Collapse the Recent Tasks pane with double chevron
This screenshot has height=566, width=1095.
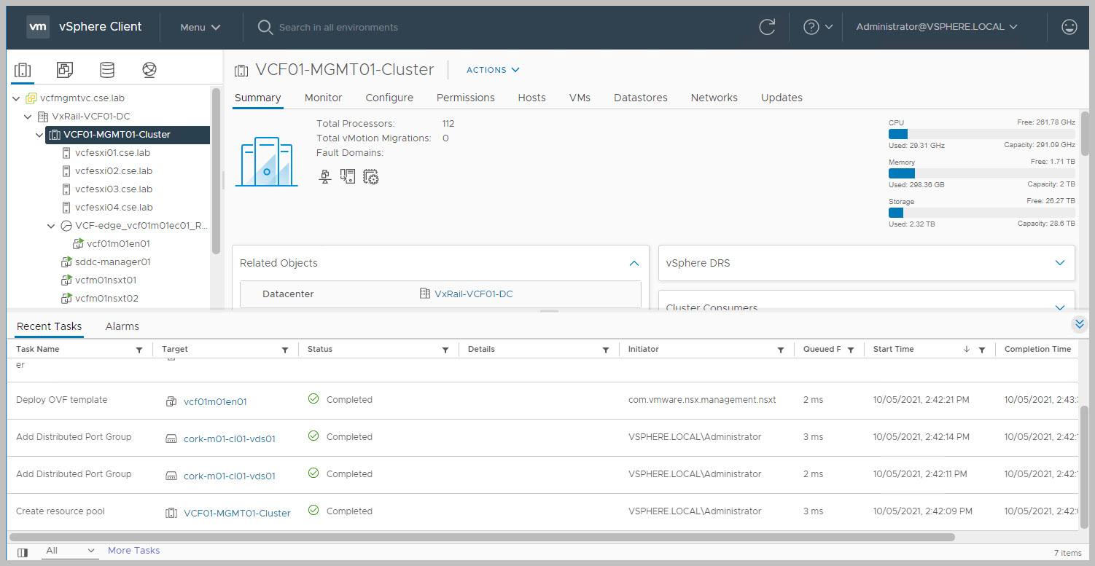click(1080, 324)
